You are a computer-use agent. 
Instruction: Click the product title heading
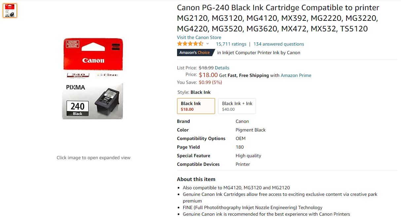click(277, 18)
